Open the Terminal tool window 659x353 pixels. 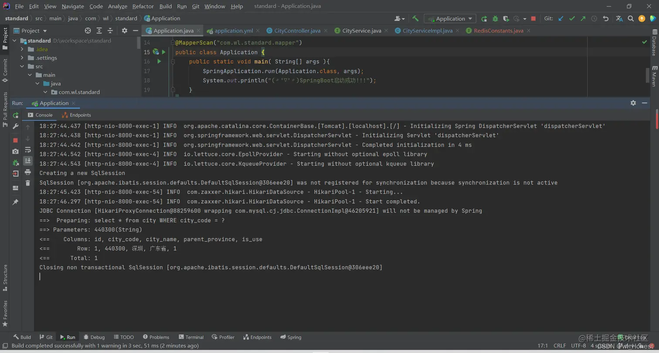[191, 337]
